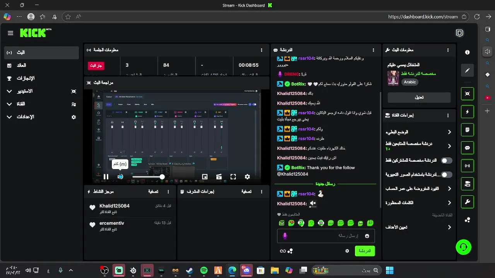Click the purple microphone in chat input
This screenshot has height=278, width=495.
(x=285, y=236)
